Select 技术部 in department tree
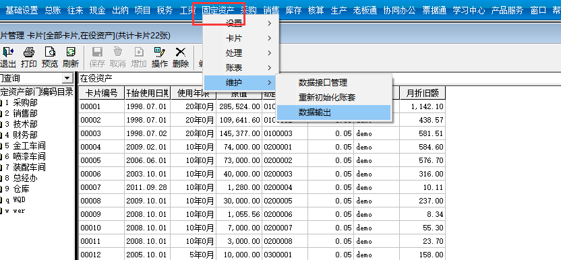 click(x=25, y=125)
